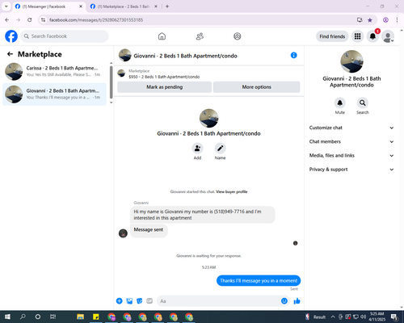This screenshot has width=404, height=323.
Task: Open Chrome profile icon
Action: pos(385,20)
